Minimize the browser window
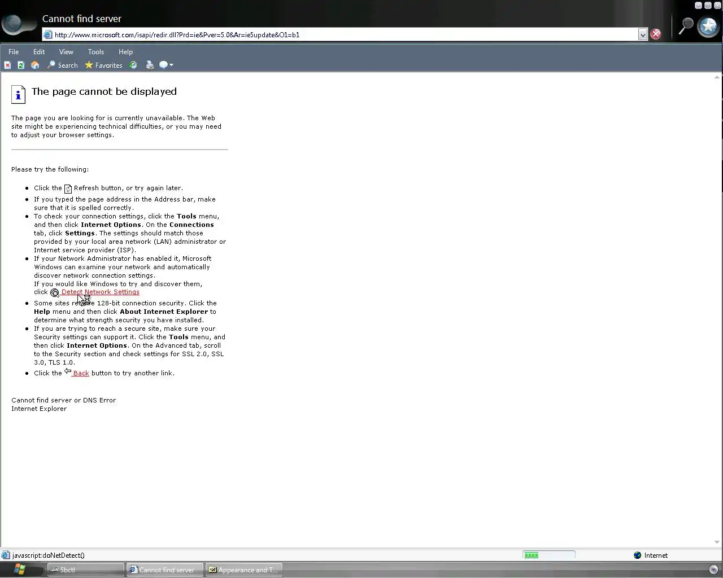This screenshot has width=723, height=578. [698, 6]
